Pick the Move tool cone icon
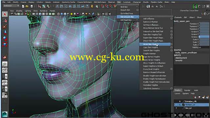The width and height of the screenshot is (210, 118). pos(5,32)
